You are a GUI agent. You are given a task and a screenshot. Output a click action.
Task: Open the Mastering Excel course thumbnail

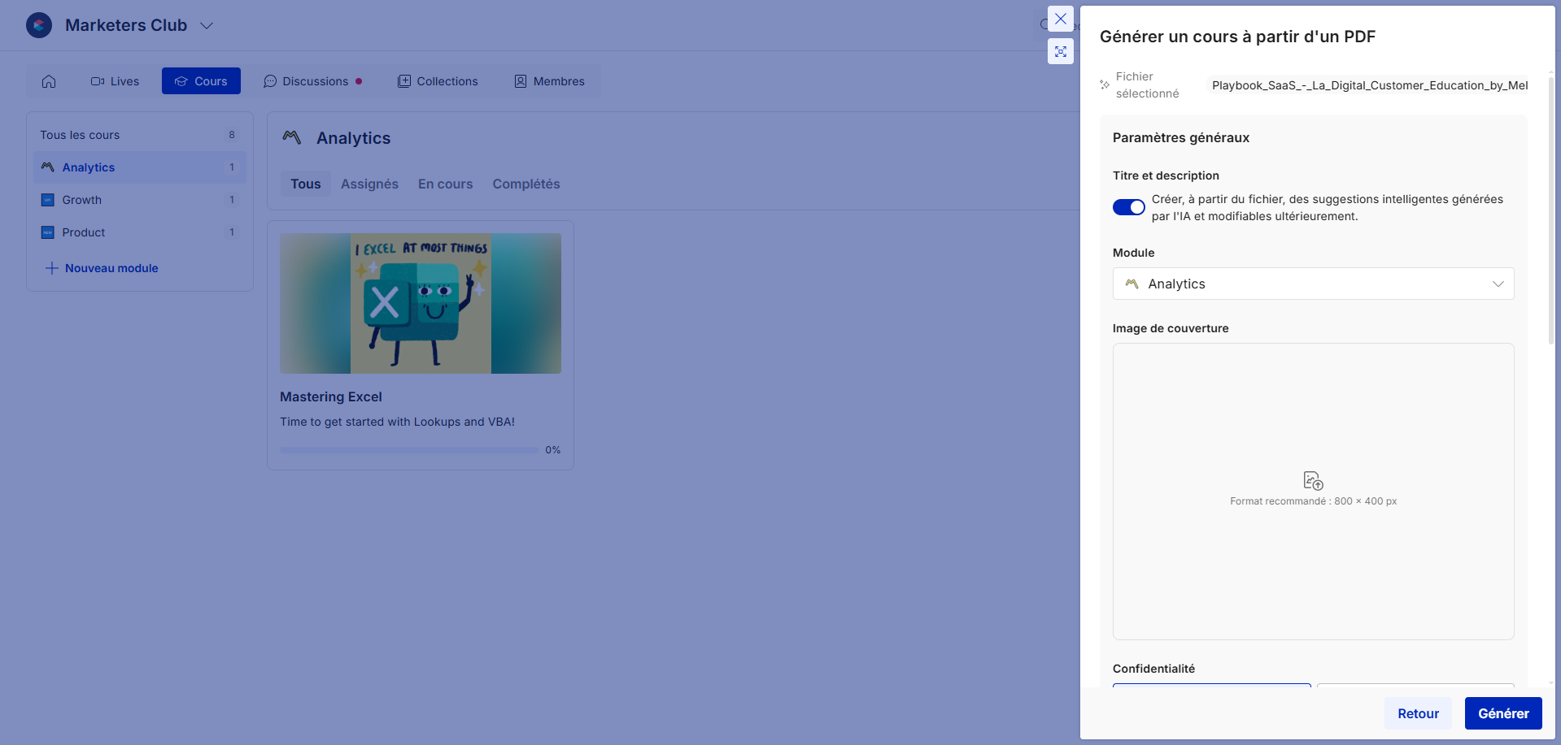coord(421,303)
